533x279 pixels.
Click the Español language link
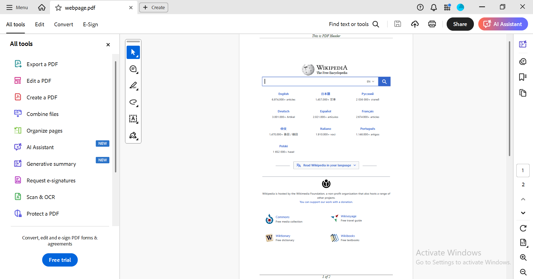[325, 111]
